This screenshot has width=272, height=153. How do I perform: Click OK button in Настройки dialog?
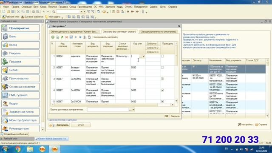tap(166, 116)
